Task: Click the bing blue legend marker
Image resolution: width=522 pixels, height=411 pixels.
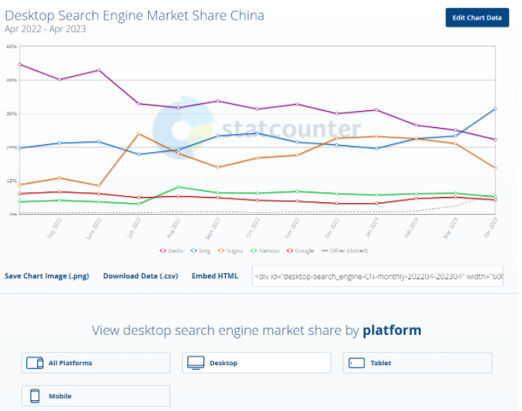Action: pos(195,252)
